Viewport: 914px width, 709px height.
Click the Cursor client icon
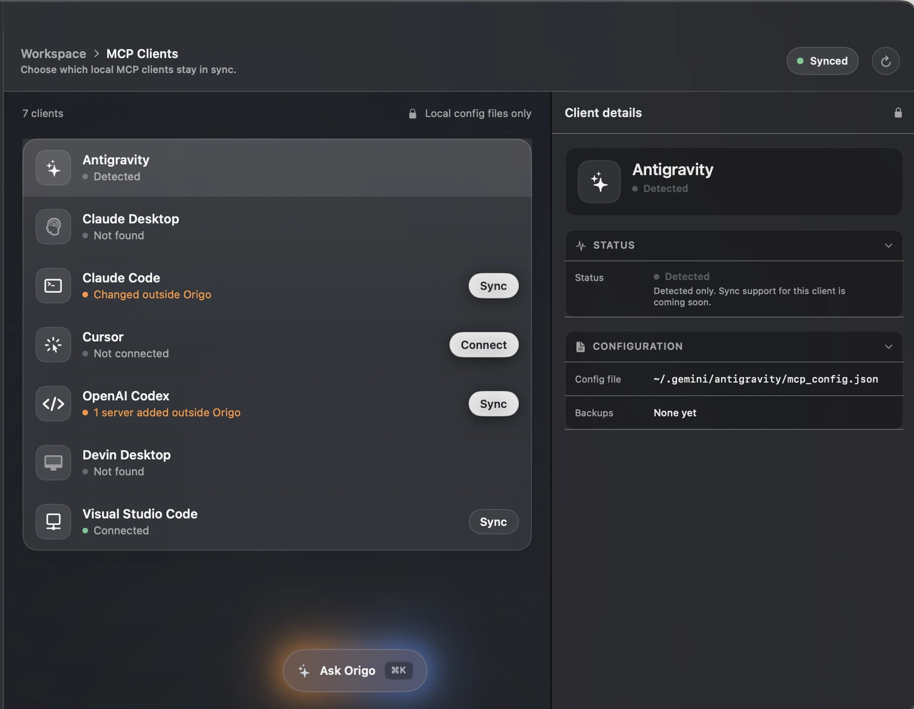click(53, 344)
